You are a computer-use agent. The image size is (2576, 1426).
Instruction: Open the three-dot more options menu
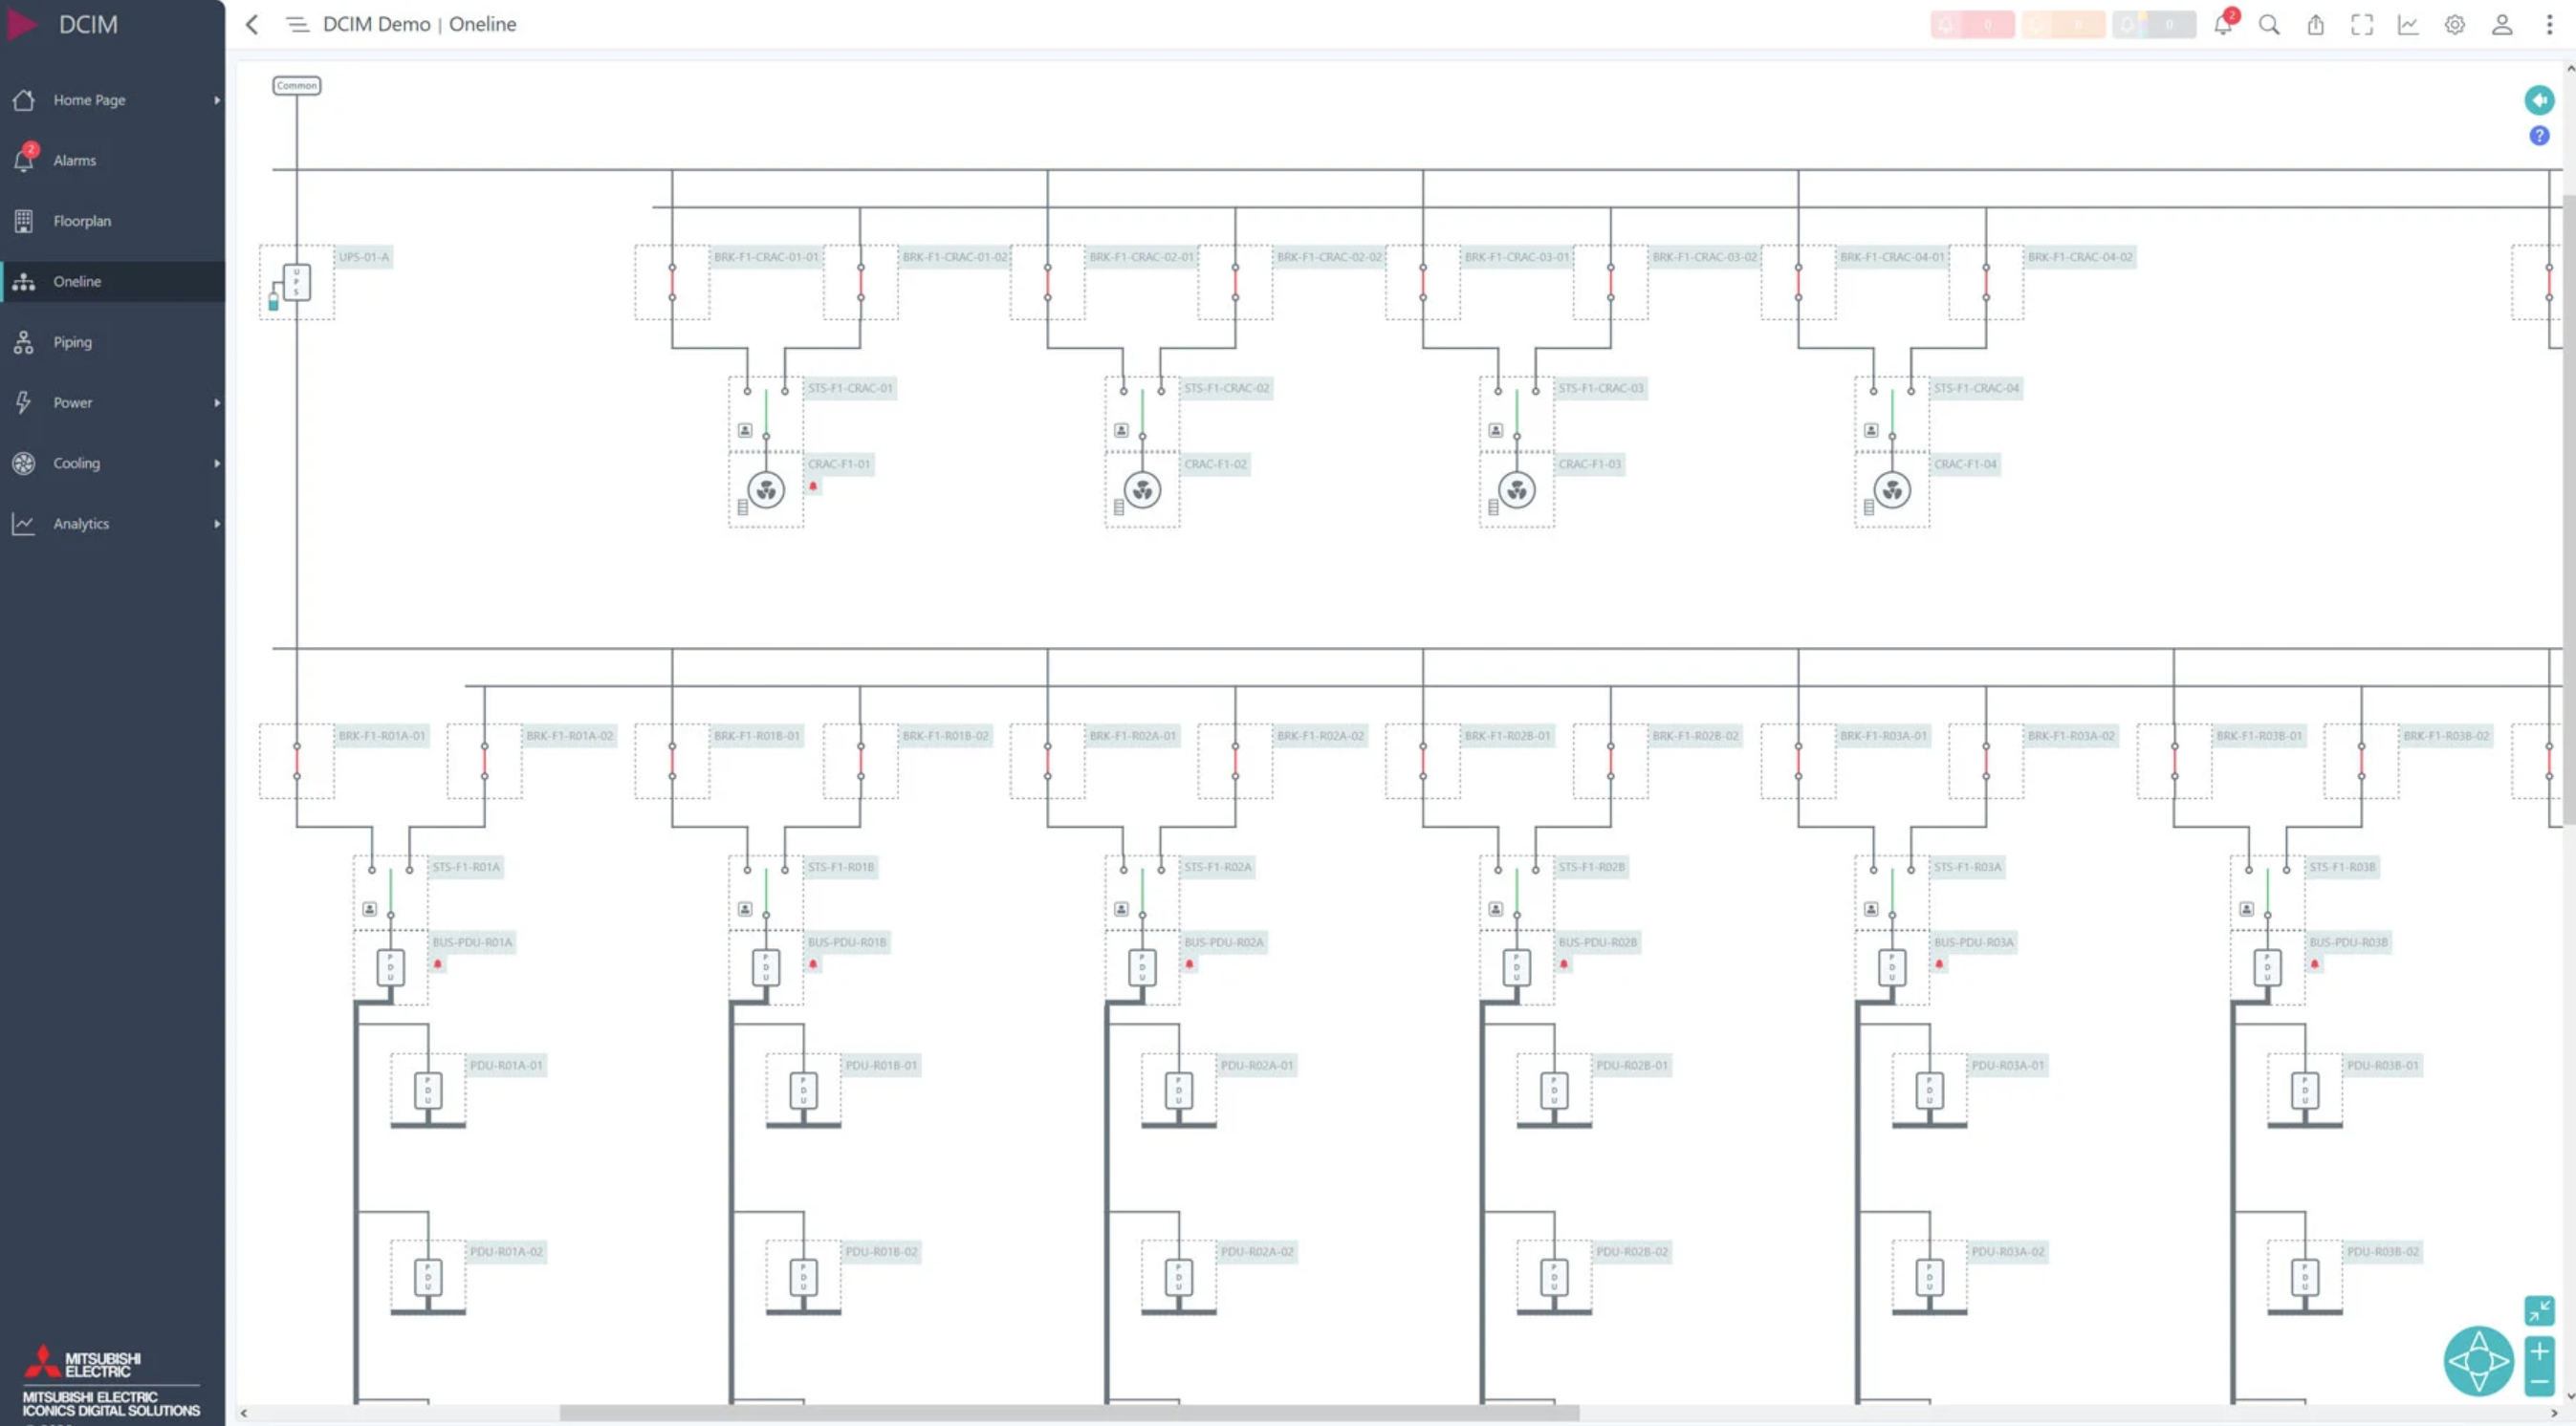(2549, 24)
